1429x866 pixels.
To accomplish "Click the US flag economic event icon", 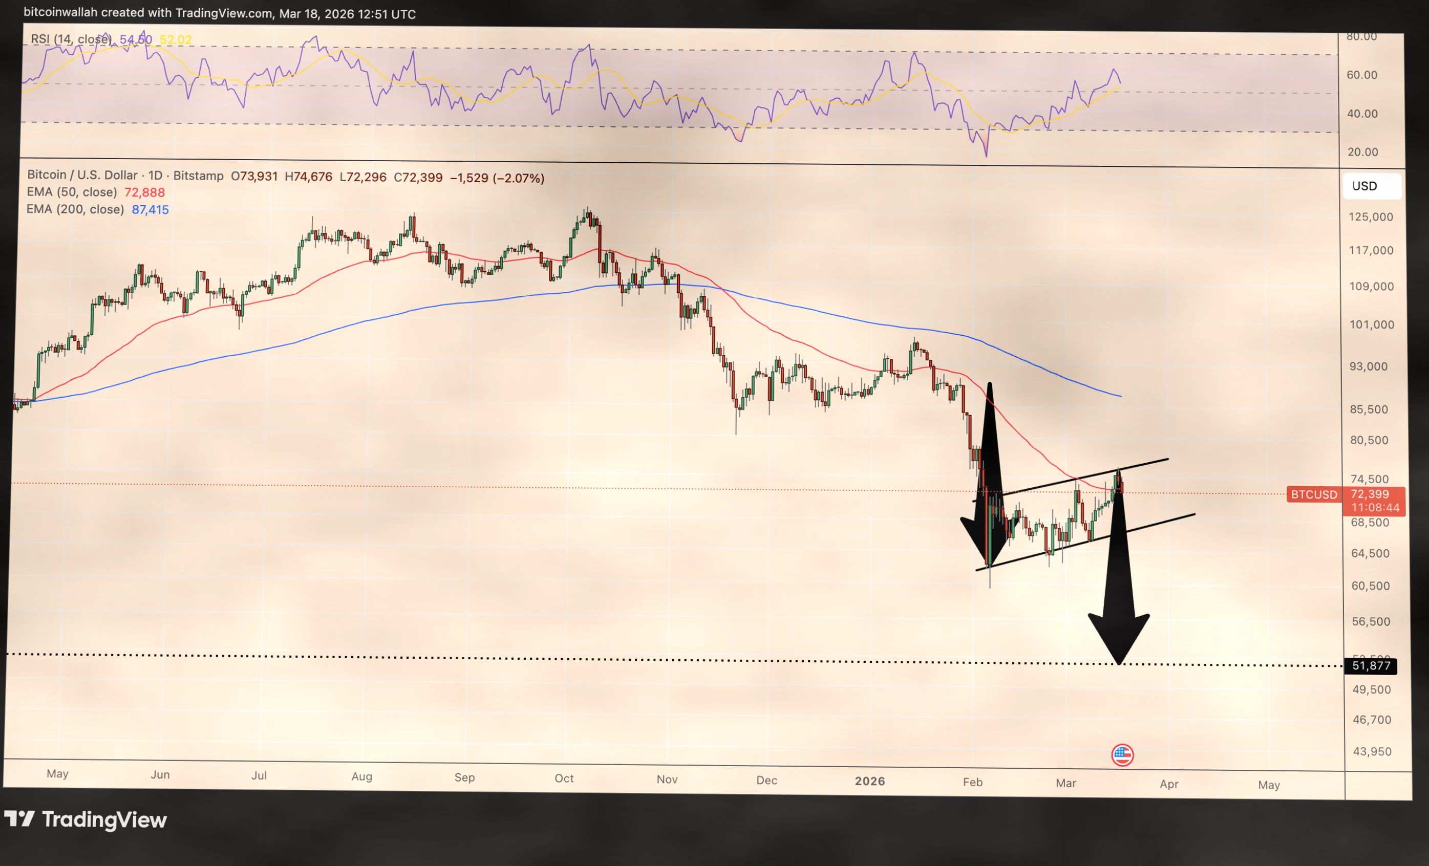I will click(x=1122, y=755).
